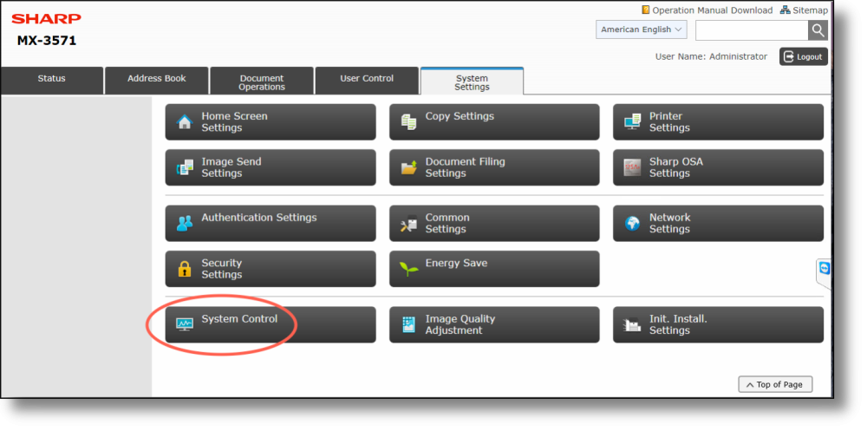The height and width of the screenshot is (431, 867).
Task: Click in the search text field
Action: click(752, 29)
